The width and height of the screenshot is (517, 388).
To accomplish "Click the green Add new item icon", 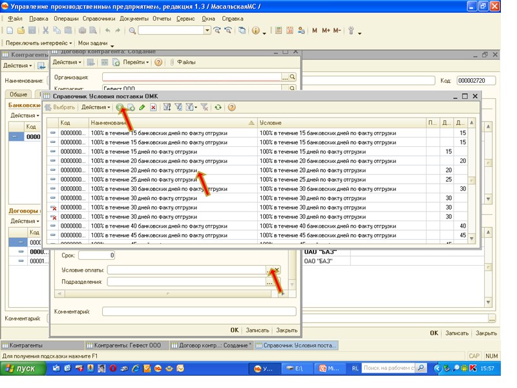I will pyautogui.click(x=120, y=107).
